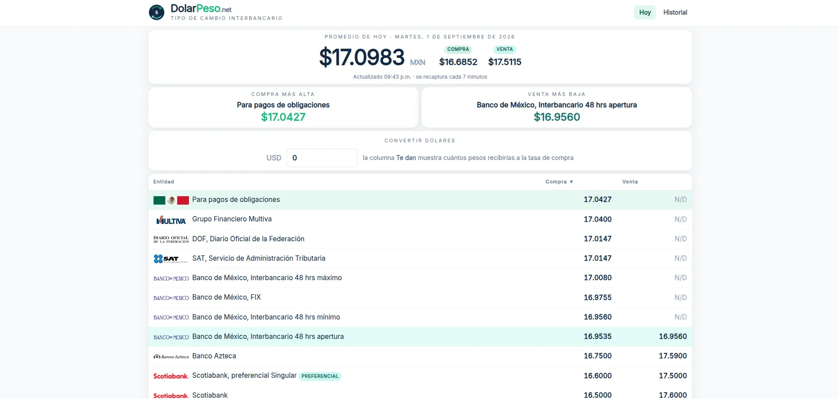Click the Mexican flag icon for Para pagos de obligaciones
The image size is (838, 399).
(x=171, y=200)
